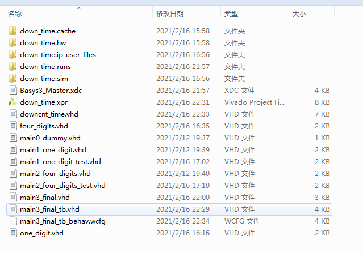Click the down_time.cache folder icon

(x=12, y=31)
